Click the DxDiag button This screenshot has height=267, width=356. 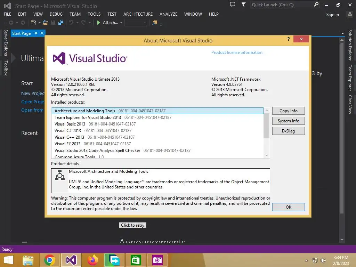(288, 131)
